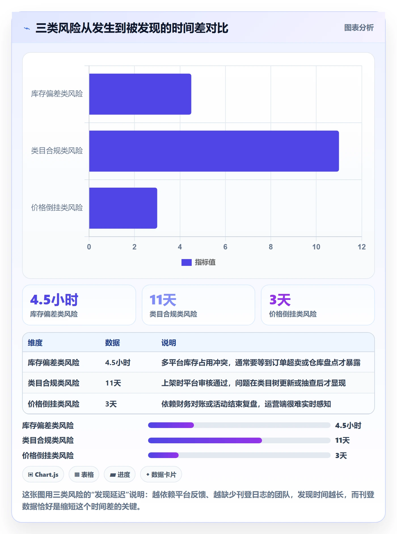The width and height of the screenshot is (397, 534).
Task: Click the 依赖财务对账或活动结束复盘 description cell
Action: pos(246,404)
